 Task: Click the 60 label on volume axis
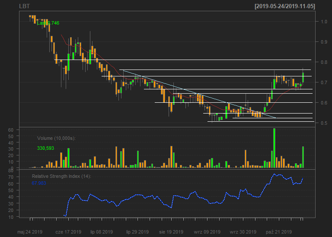point(11,130)
